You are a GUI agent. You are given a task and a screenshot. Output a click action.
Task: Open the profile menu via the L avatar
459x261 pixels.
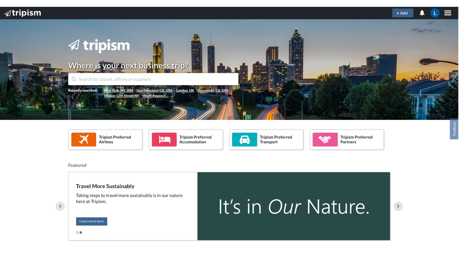(x=435, y=13)
